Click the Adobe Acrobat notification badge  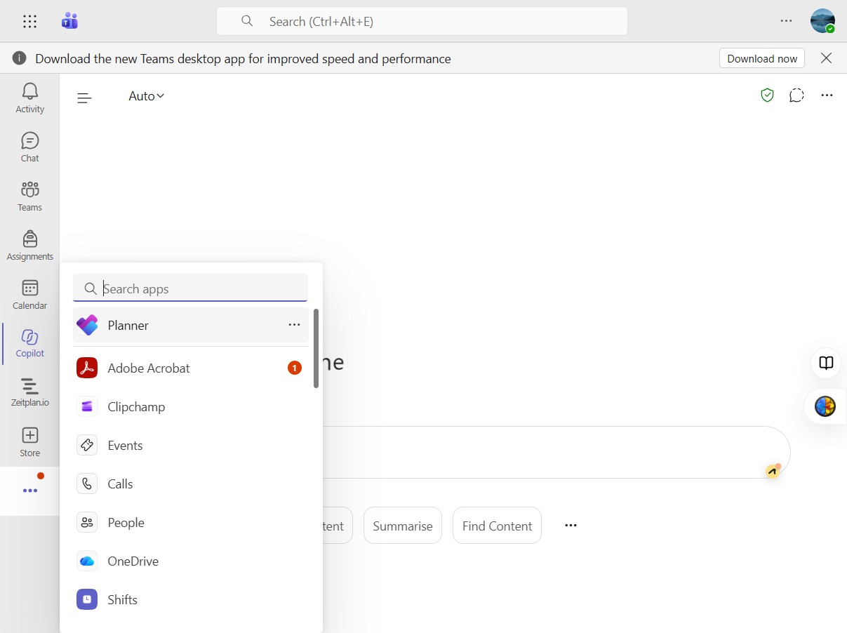[295, 368]
